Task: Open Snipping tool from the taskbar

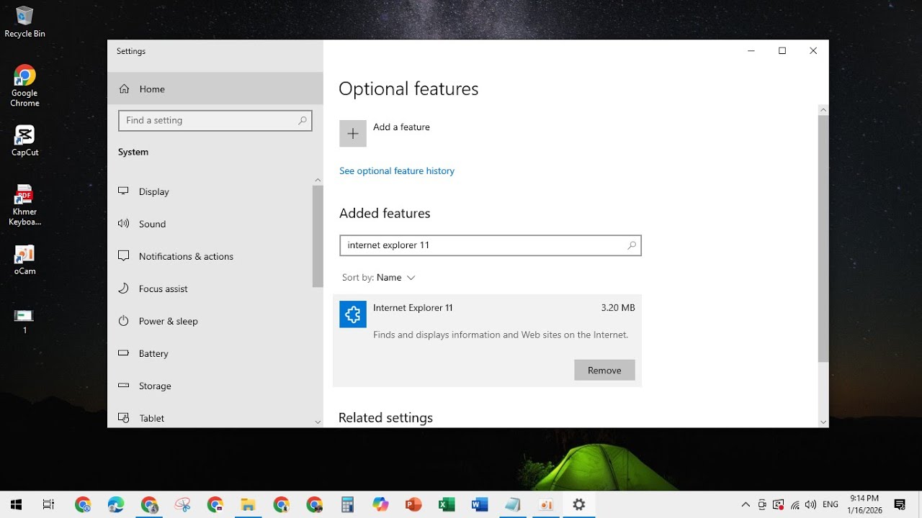Action: pyautogui.click(x=182, y=504)
